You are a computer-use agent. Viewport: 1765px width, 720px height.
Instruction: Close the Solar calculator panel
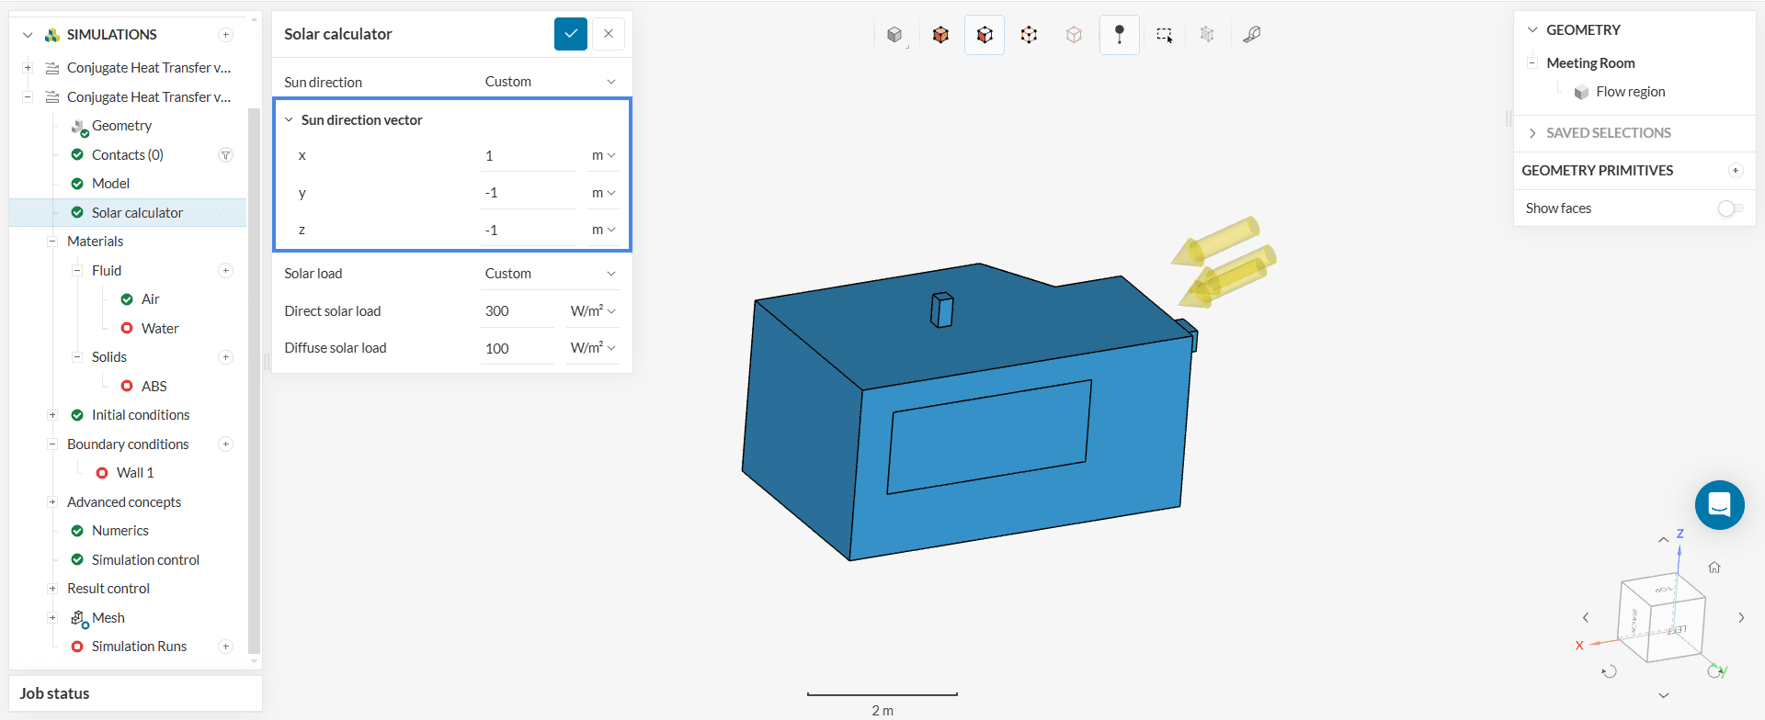point(609,34)
